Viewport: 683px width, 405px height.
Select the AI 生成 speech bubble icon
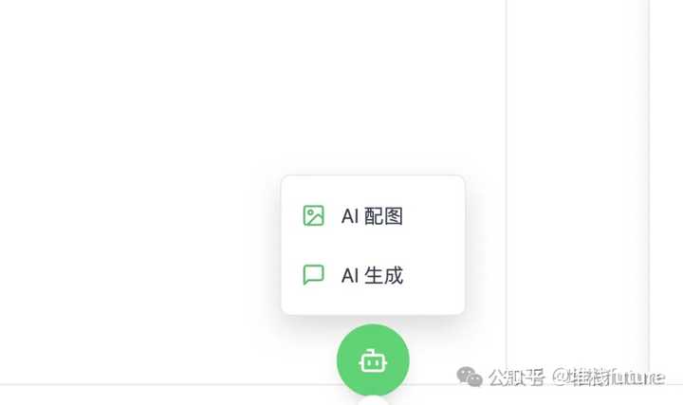point(314,275)
